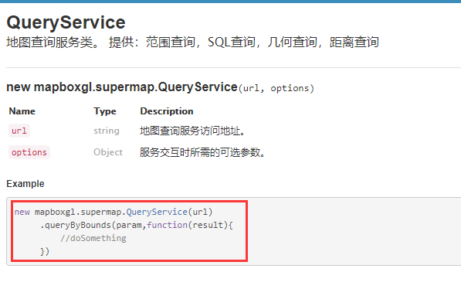The image size is (461, 289).
Task: Click the Object type label
Action: 108,152
